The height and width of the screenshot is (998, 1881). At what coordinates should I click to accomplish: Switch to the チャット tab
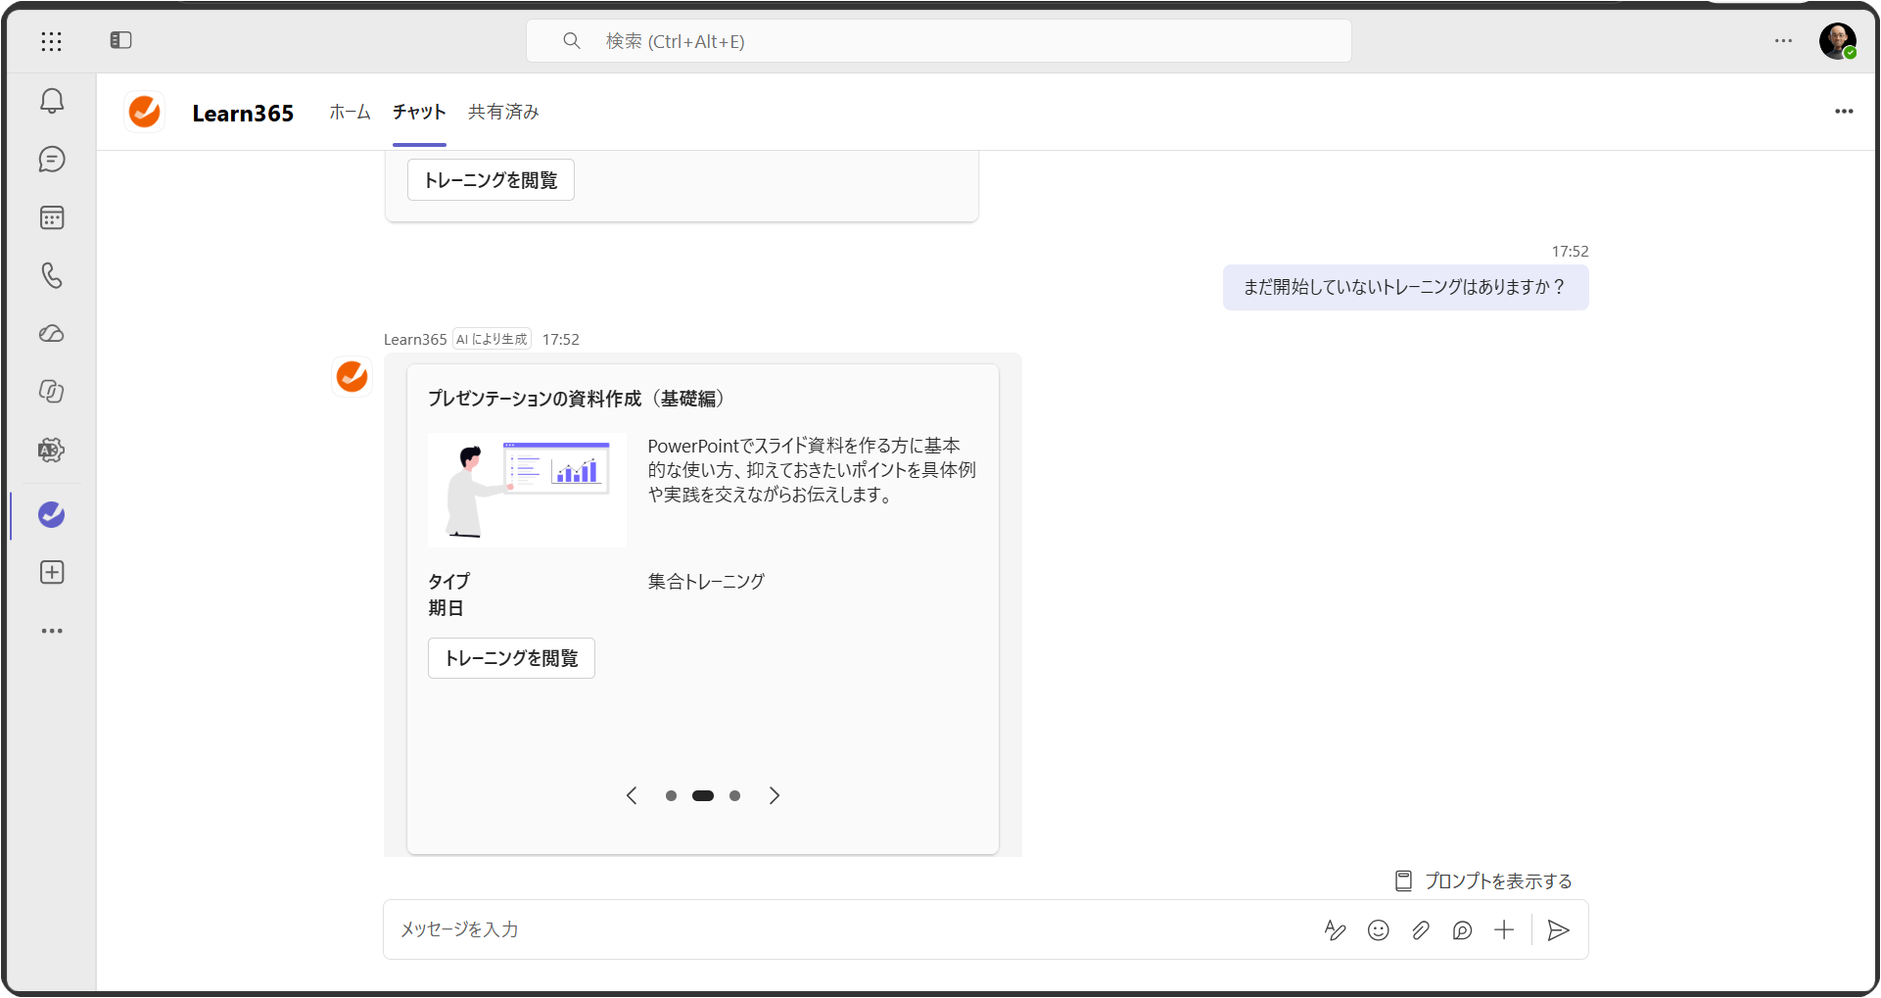tap(419, 112)
